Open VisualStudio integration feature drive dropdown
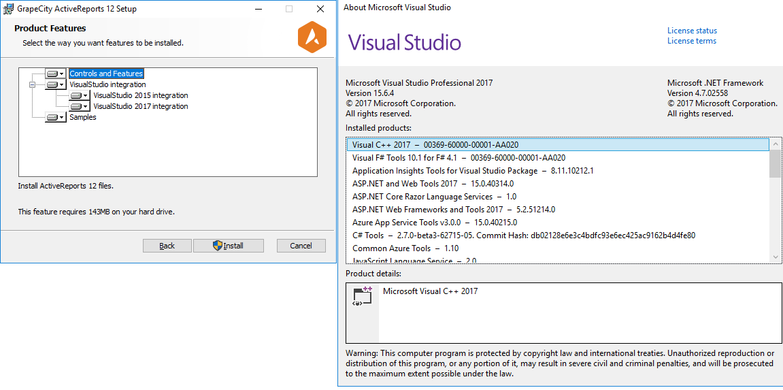 (55, 84)
